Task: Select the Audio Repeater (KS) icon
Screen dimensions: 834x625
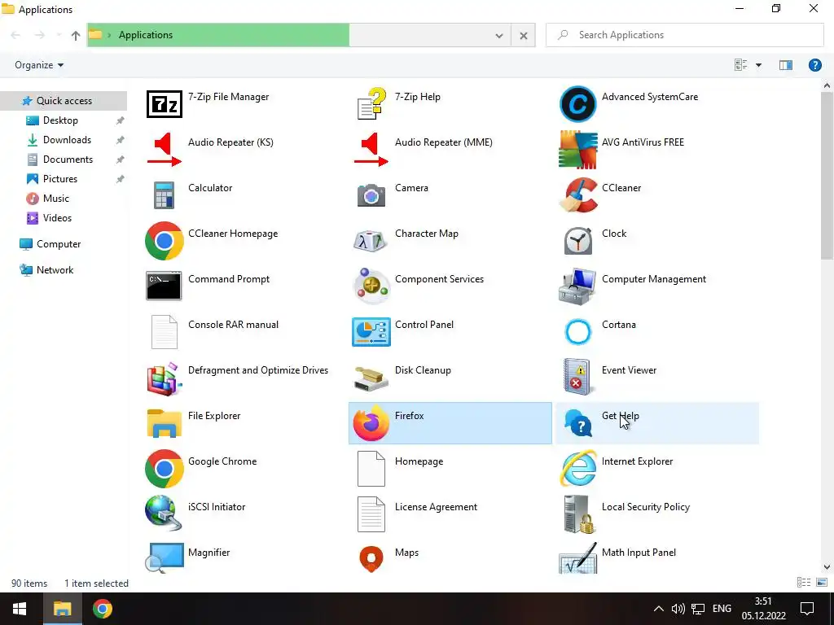Action: pyautogui.click(x=165, y=150)
